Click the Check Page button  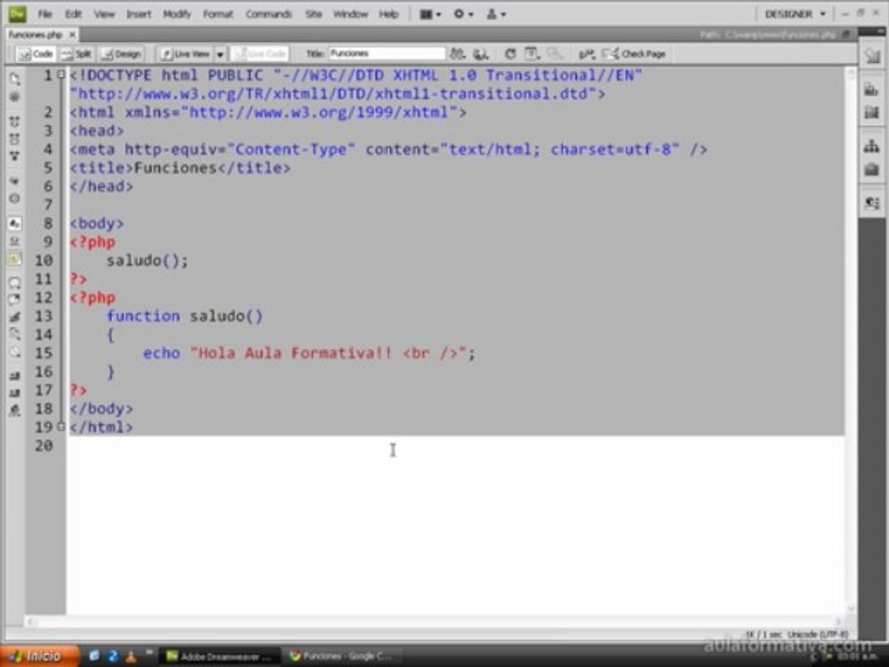[633, 54]
